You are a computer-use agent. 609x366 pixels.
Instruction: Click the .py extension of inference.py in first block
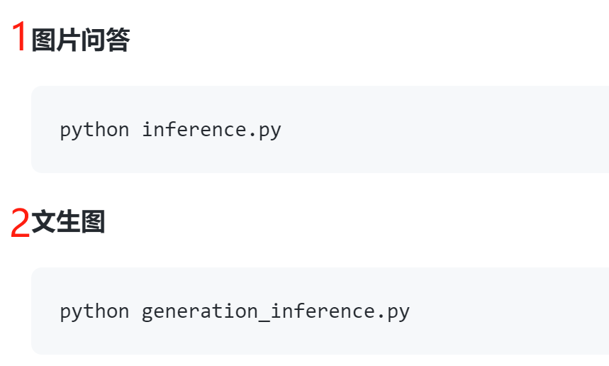(x=265, y=131)
